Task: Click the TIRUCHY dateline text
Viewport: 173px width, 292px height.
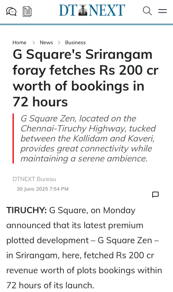Action: coord(27,210)
